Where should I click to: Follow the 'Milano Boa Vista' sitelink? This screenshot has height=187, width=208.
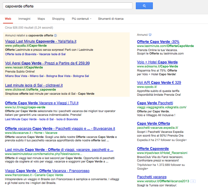16,76
